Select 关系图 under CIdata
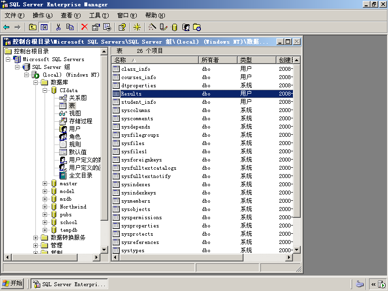The image size is (388, 291). (78, 98)
